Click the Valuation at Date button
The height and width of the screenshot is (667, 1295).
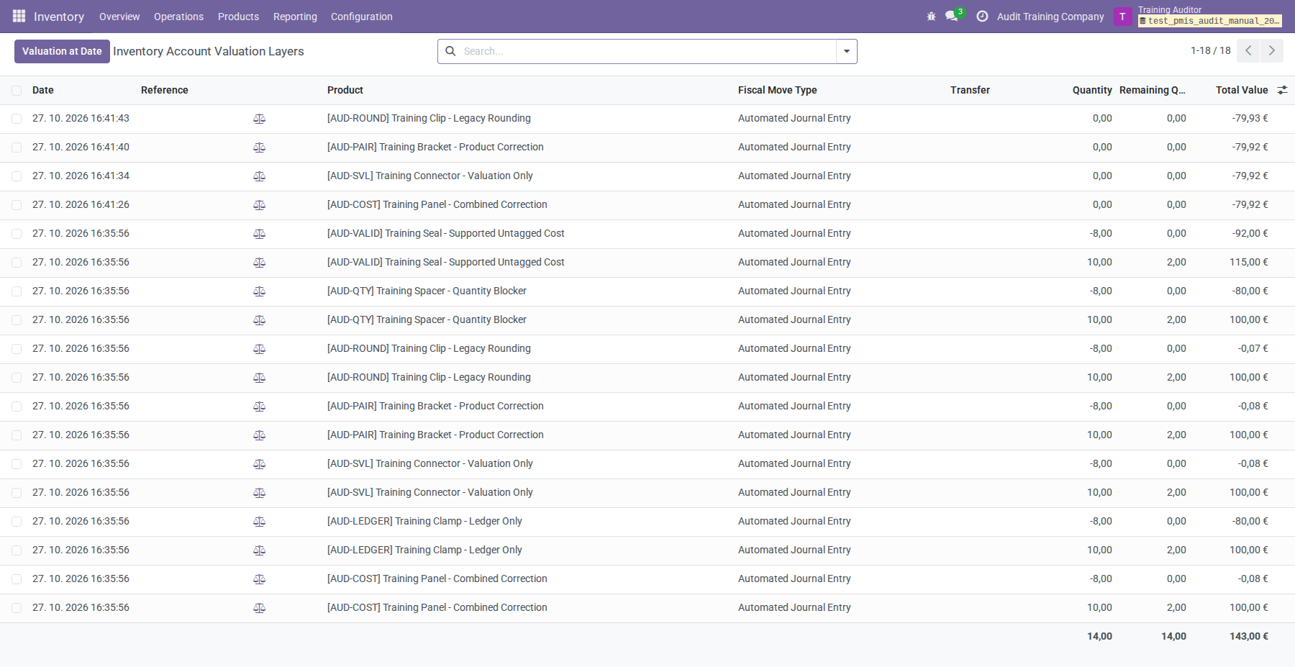62,51
